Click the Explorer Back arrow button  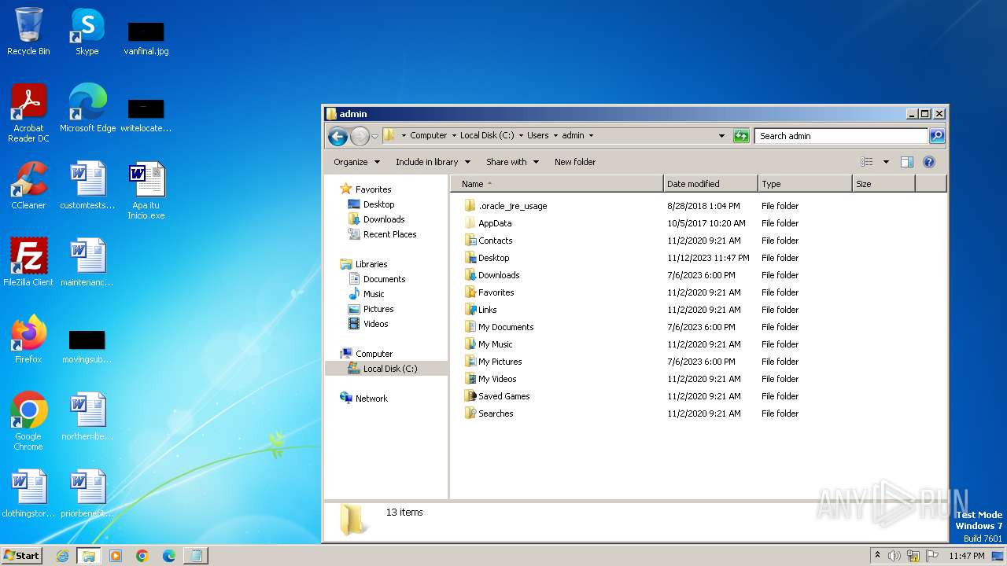(338, 136)
